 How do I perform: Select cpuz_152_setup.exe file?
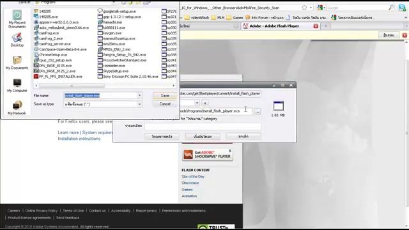pos(52,60)
